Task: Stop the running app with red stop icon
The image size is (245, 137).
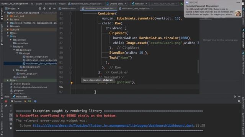Action: pyautogui.click(x=6, y=101)
